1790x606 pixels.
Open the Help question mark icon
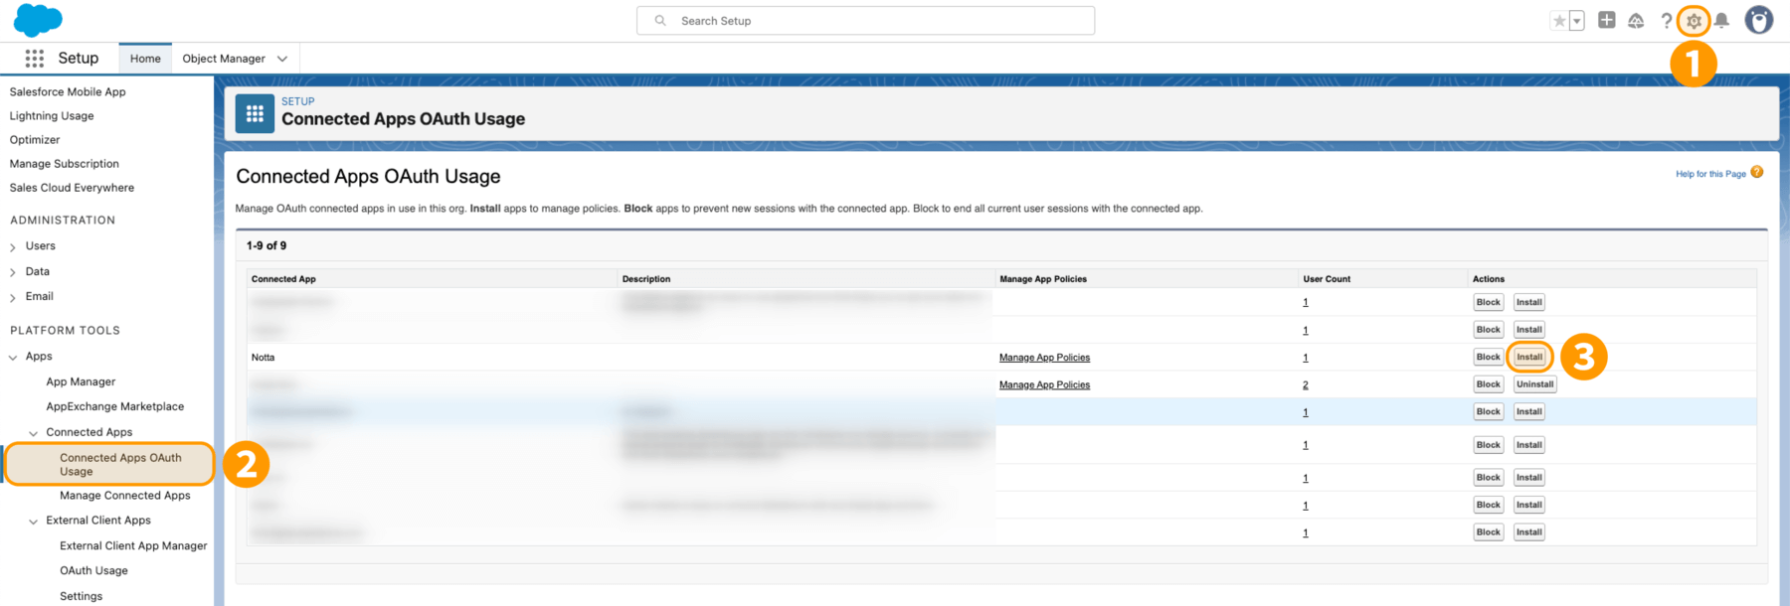click(x=1666, y=21)
